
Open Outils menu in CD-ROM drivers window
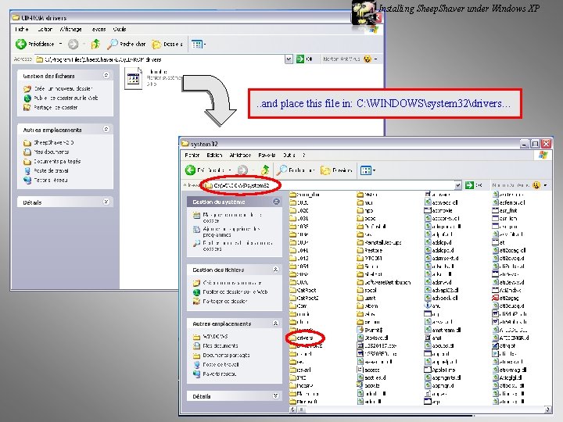point(120,29)
